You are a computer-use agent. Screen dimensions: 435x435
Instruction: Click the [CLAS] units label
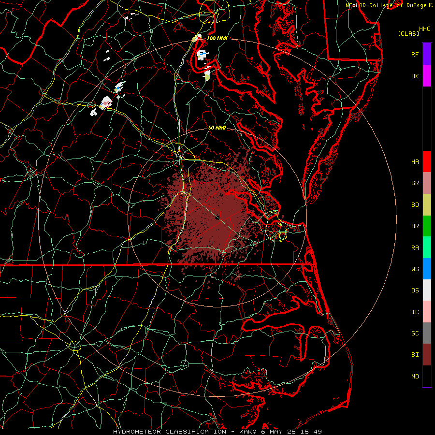coord(408,34)
